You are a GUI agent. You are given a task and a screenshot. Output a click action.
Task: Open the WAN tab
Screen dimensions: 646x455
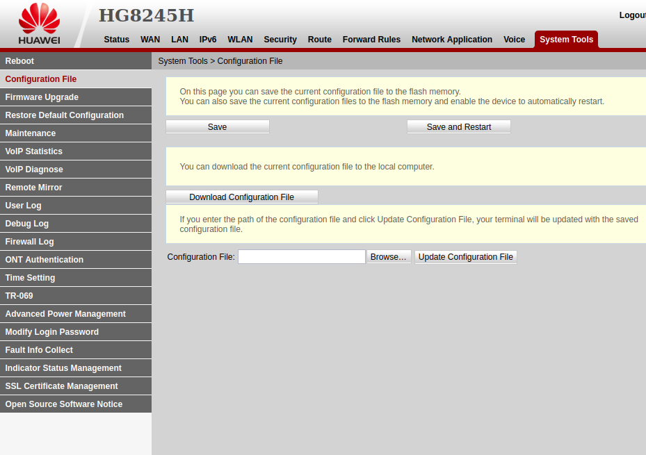pos(150,40)
